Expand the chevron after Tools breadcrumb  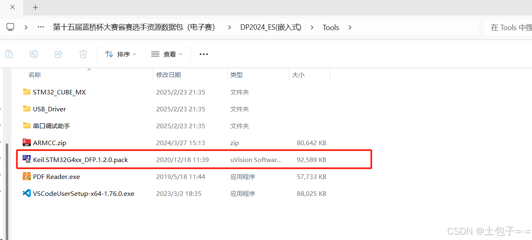[x=350, y=28]
